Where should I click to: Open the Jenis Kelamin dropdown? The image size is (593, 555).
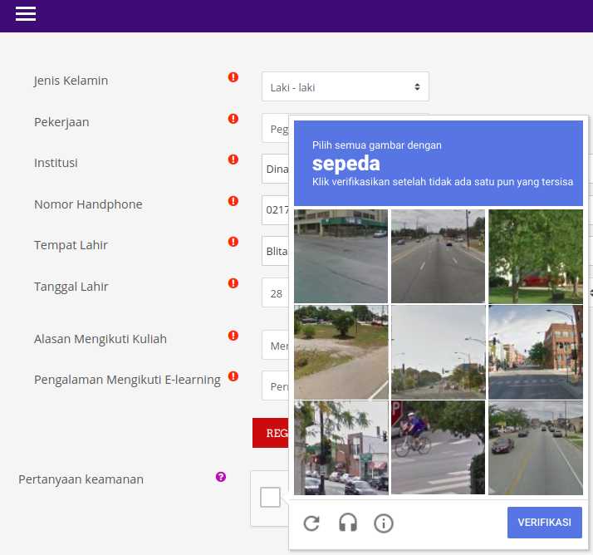pos(346,86)
